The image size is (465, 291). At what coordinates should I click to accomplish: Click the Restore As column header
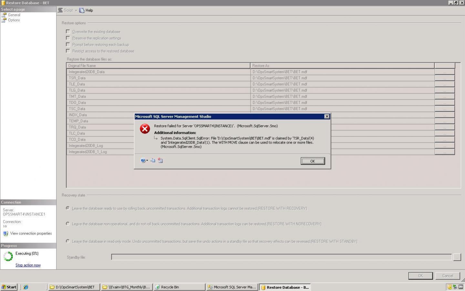tap(342, 66)
